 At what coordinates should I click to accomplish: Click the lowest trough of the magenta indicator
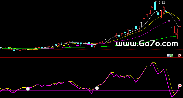(172, 97)
